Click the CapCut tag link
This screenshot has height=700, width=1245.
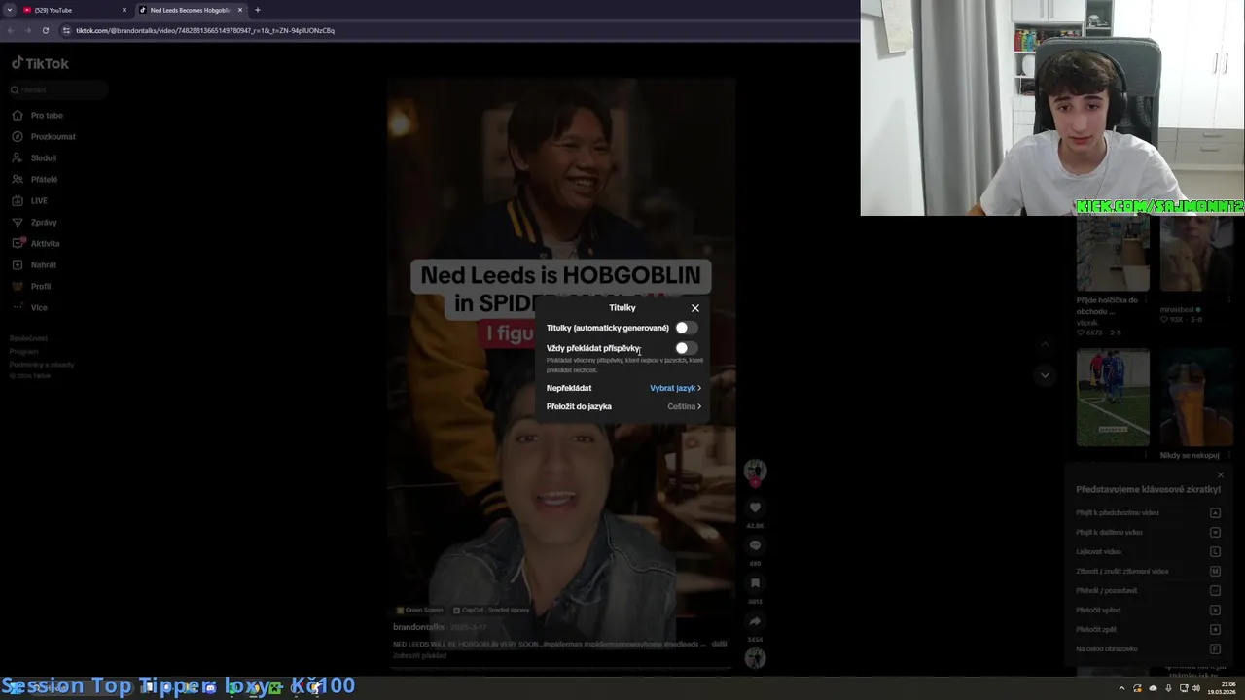tap(491, 611)
